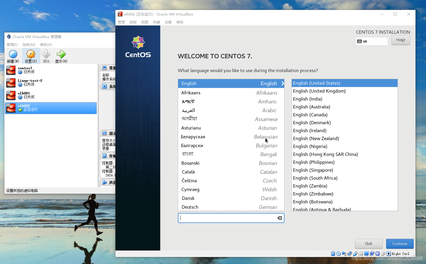Open the 帮助(H) menu in VirtualBox Manager
The width and height of the screenshot is (426, 264).
(x=46, y=45)
